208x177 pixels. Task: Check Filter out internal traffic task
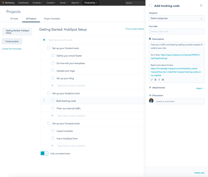(x=53, y=108)
